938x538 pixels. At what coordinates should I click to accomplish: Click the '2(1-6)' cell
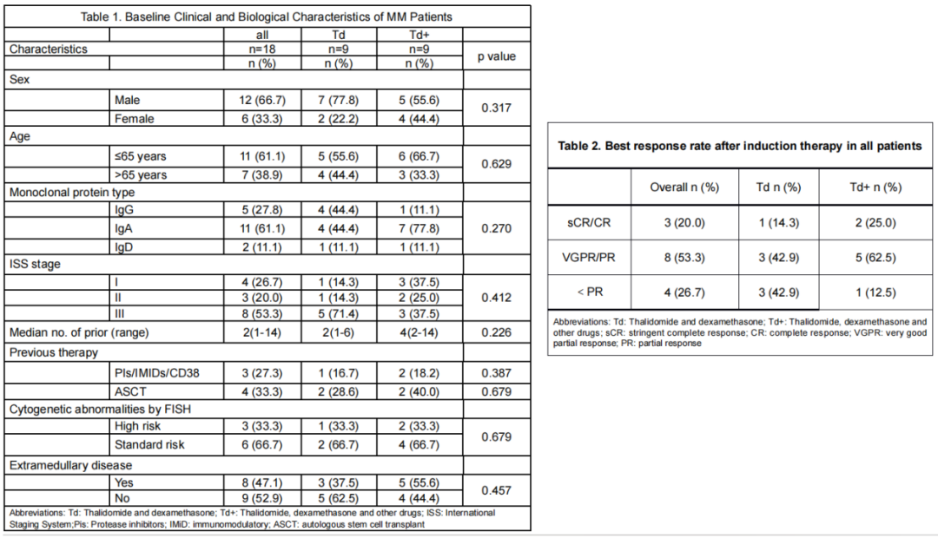339,332
